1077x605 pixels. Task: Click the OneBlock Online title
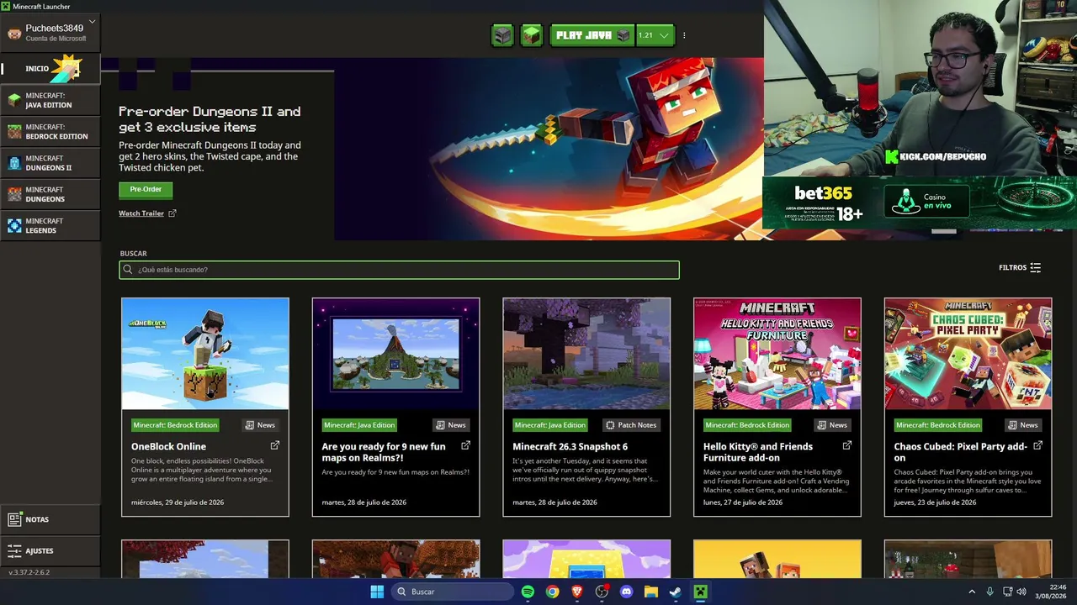pyautogui.click(x=168, y=447)
